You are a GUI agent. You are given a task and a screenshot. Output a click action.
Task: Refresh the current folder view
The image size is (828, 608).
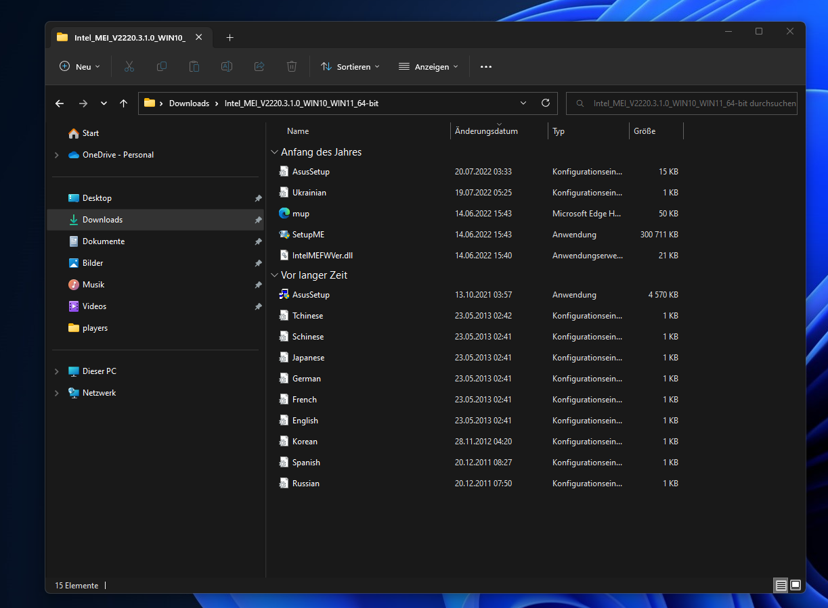click(546, 103)
